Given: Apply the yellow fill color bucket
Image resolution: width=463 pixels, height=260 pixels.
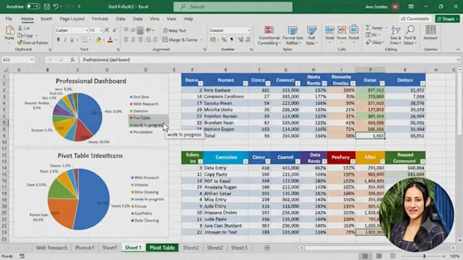Looking at the screenshot, I should click(99, 40).
